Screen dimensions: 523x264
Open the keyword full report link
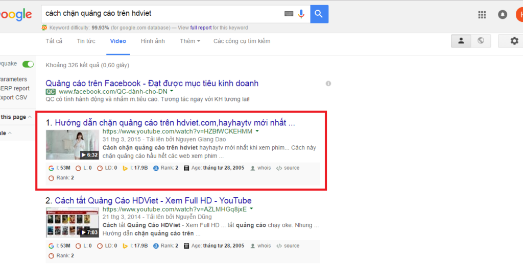pyautogui.click(x=201, y=28)
